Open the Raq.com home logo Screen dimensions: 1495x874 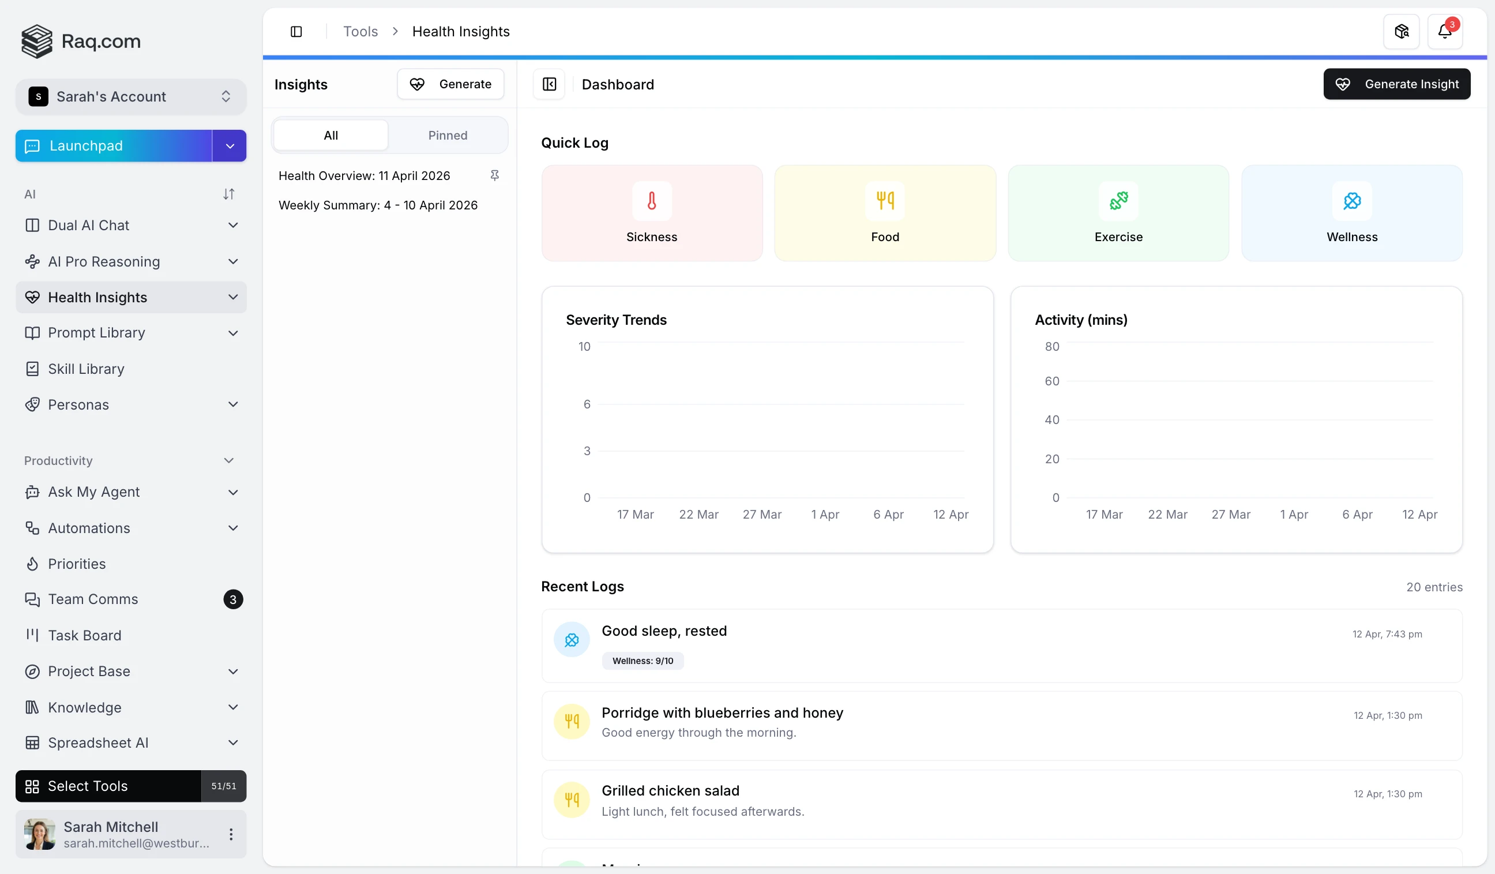coord(81,41)
